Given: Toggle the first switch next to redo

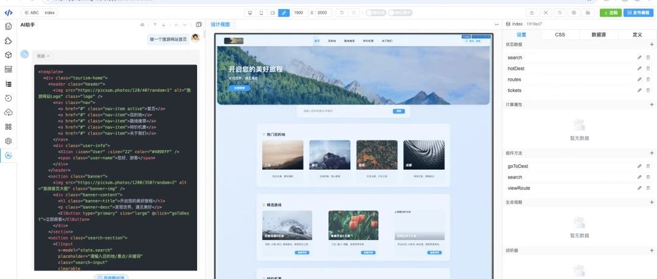Looking at the screenshot, I should tap(375, 13).
